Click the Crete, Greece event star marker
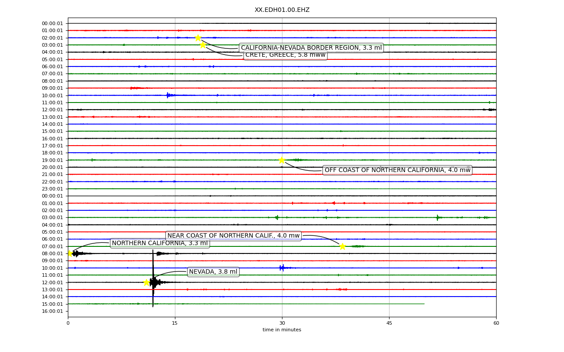The width and height of the screenshot is (564, 352). click(203, 45)
